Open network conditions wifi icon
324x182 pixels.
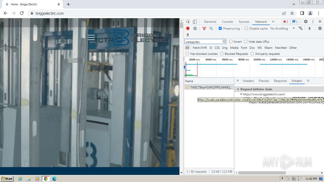click(300, 28)
